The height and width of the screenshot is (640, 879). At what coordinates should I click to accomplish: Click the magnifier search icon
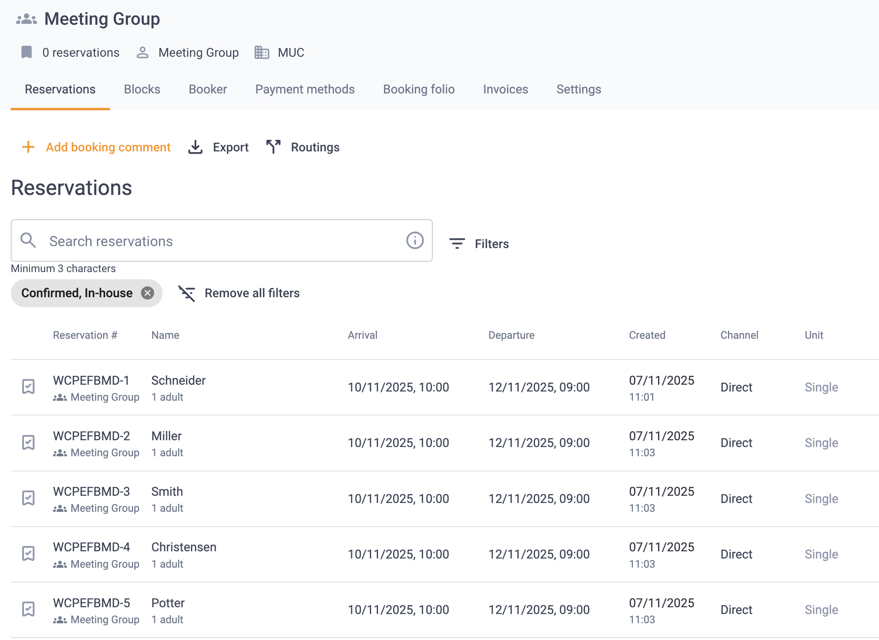point(28,240)
